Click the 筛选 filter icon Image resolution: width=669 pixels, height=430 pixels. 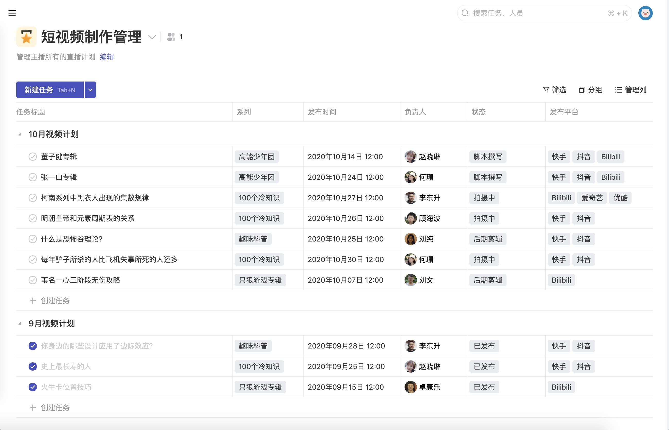[x=546, y=90]
